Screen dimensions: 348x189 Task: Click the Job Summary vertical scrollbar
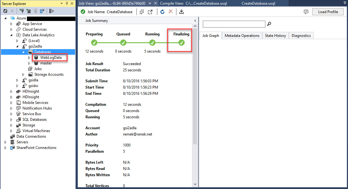click(x=195, y=94)
